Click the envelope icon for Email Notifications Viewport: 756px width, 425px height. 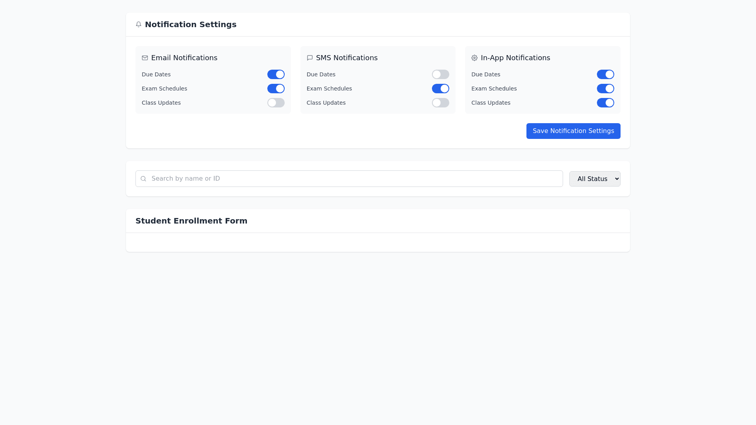[145, 58]
